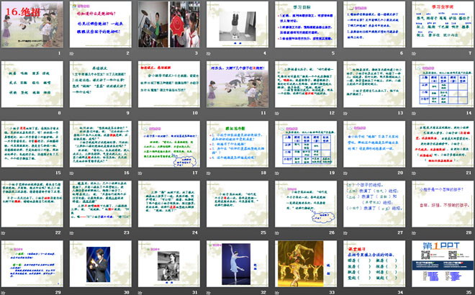The width and height of the screenshot is (475, 295).
Task: Click slide 32 with the ballet dancer
Action: tap(236, 263)
